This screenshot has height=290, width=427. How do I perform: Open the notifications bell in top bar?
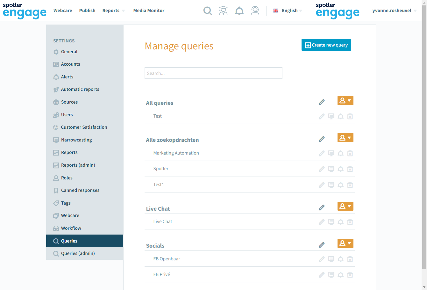coord(239,11)
